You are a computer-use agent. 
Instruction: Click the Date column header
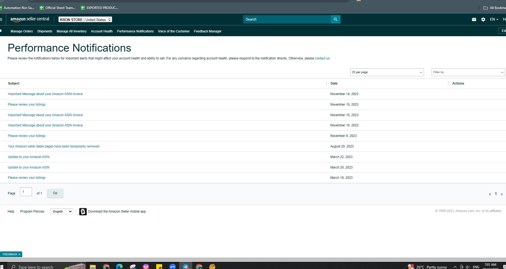pos(334,83)
